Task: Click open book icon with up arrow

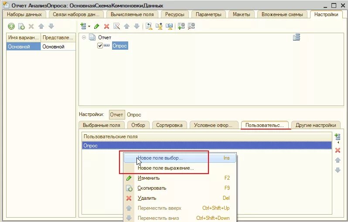Action: point(159,26)
